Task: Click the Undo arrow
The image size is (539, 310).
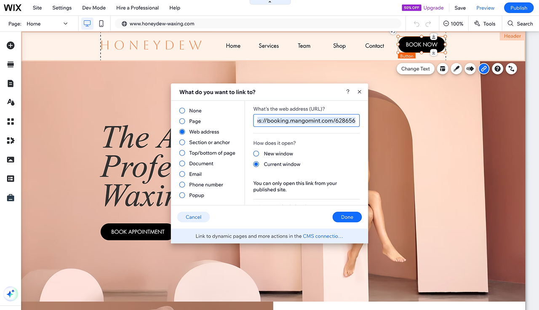Action: click(x=416, y=24)
